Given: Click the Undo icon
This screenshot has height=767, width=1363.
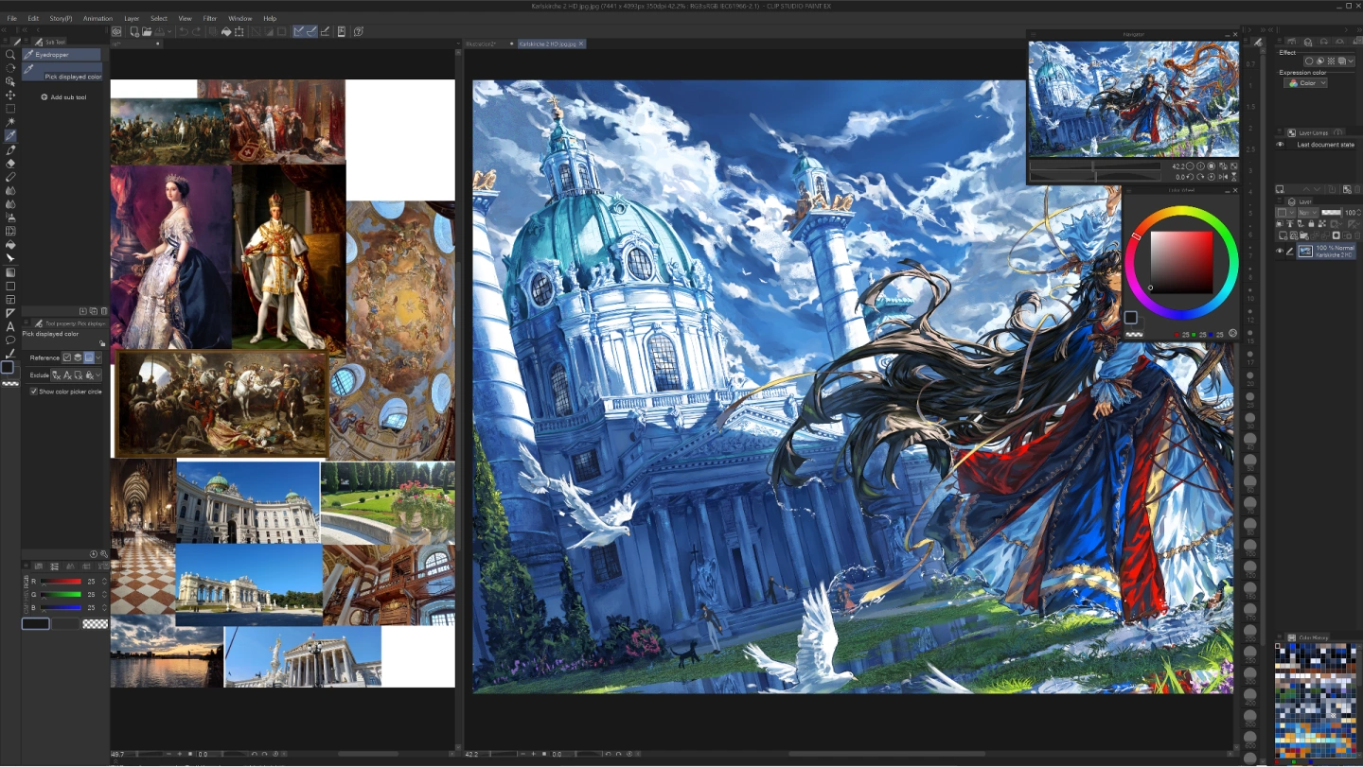Looking at the screenshot, I should click(184, 31).
